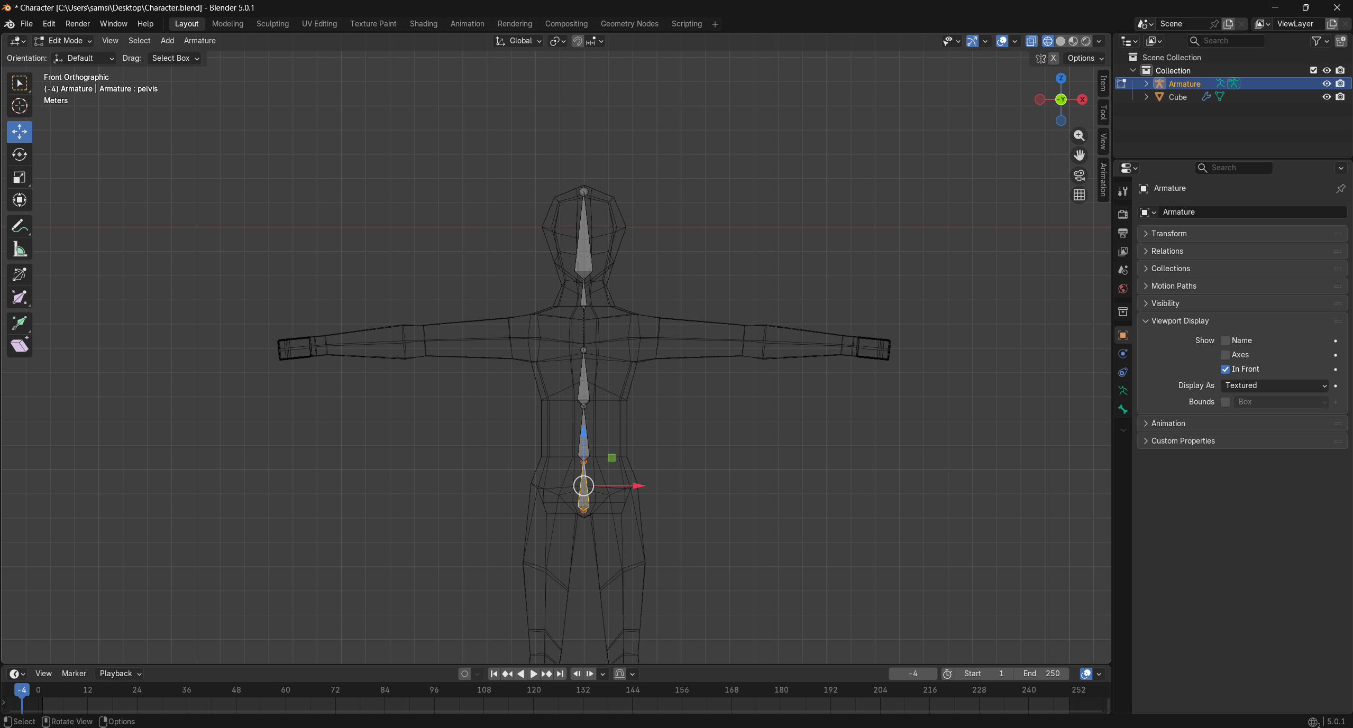The height and width of the screenshot is (728, 1353).
Task: Hide Cube in viewport via eye icon
Action: coord(1327,97)
